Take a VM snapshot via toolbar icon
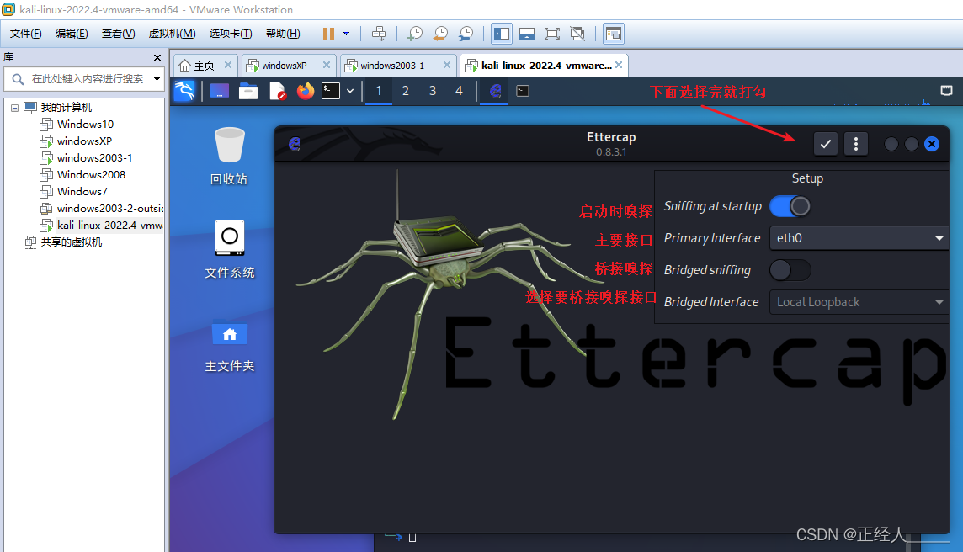The width and height of the screenshot is (963, 552). point(414,33)
